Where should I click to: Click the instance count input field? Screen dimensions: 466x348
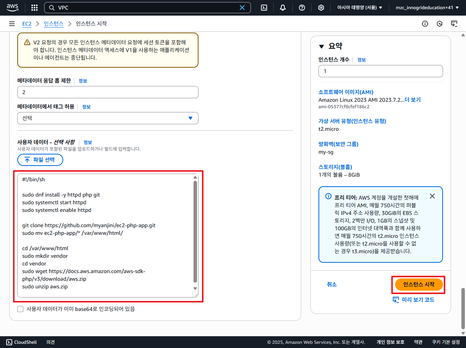[x=381, y=71]
